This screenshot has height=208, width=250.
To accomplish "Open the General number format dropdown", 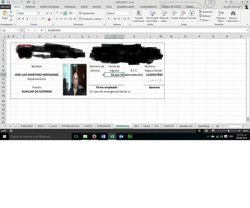I will pyautogui.click(x=129, y=13).
